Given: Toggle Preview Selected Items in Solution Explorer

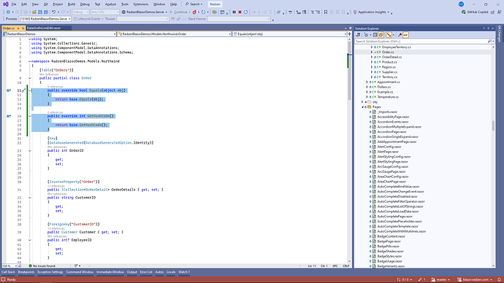Looking at the screenshot, I should click(x=405, y=35).
